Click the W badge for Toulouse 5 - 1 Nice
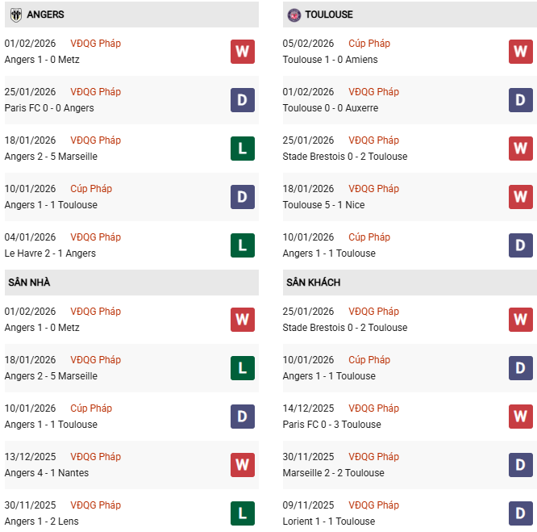The height and width of the screenshot is (532, 537). point(521,197)
